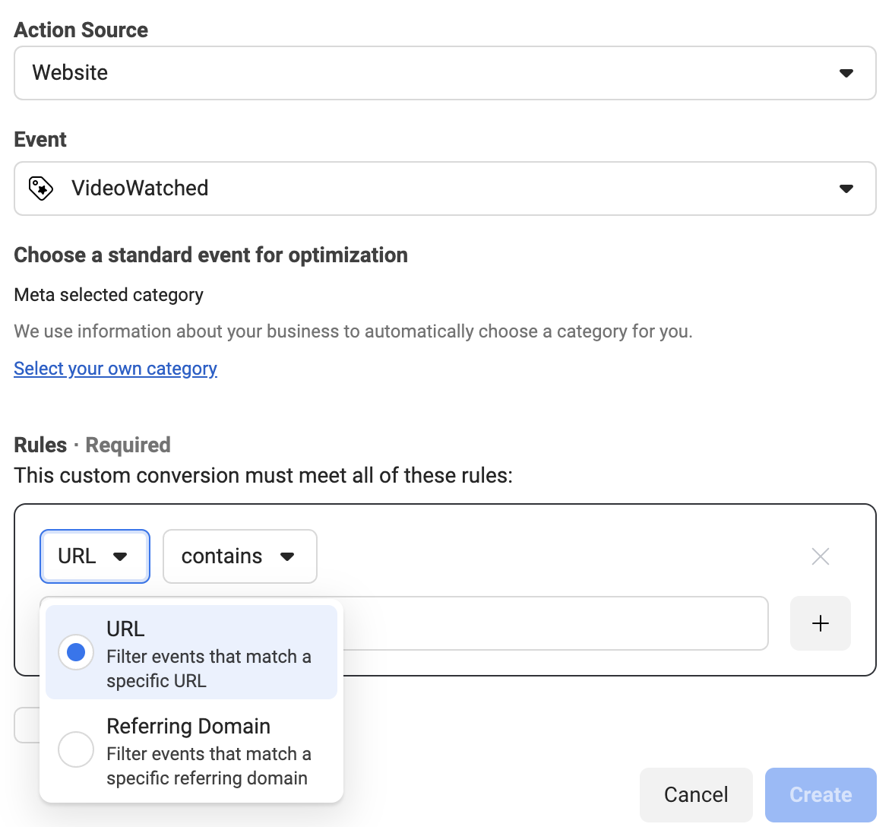Select the URL radio option
Screen dimensions: 892x827
tap(76, 652)
